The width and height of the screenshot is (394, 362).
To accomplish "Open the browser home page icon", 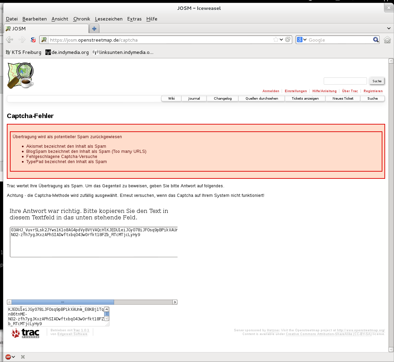I will (x=387, y=40).
